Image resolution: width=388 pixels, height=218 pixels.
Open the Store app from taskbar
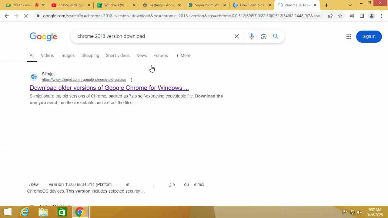(x=62, y=212)
